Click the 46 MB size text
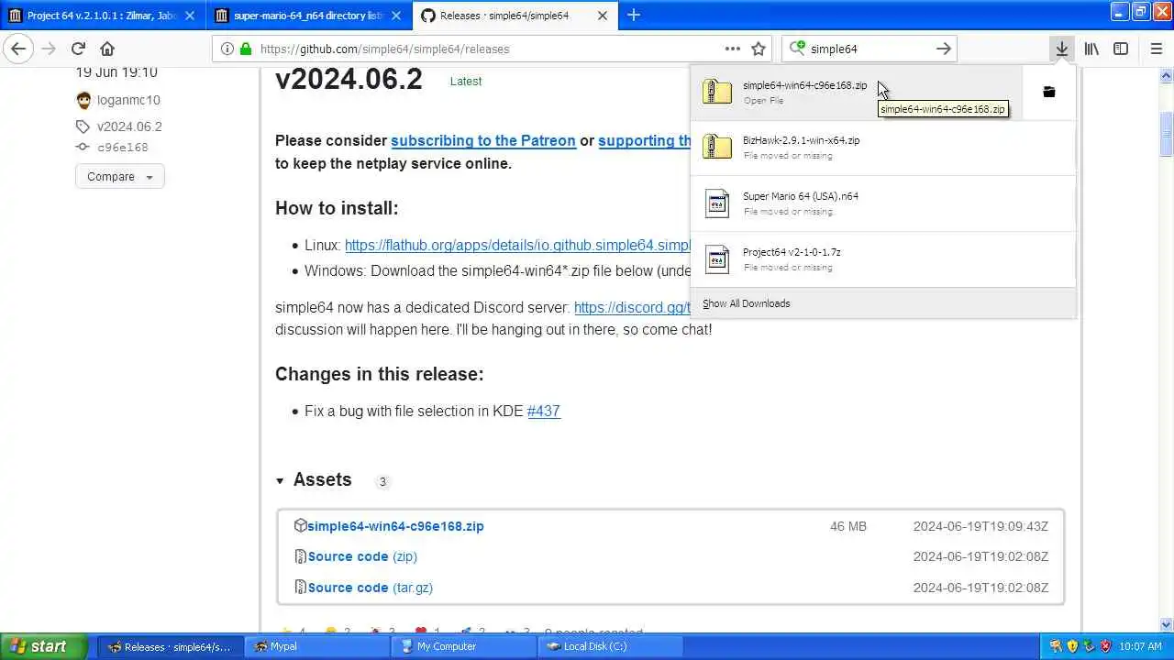 pyautogui.click(x=848, y=526)
